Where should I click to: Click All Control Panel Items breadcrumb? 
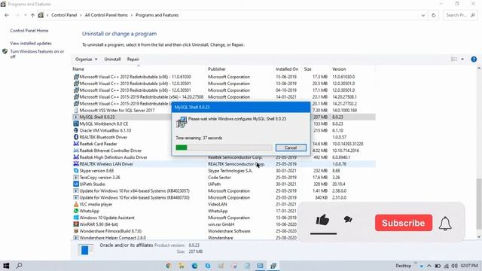click(x=106, y=15)
